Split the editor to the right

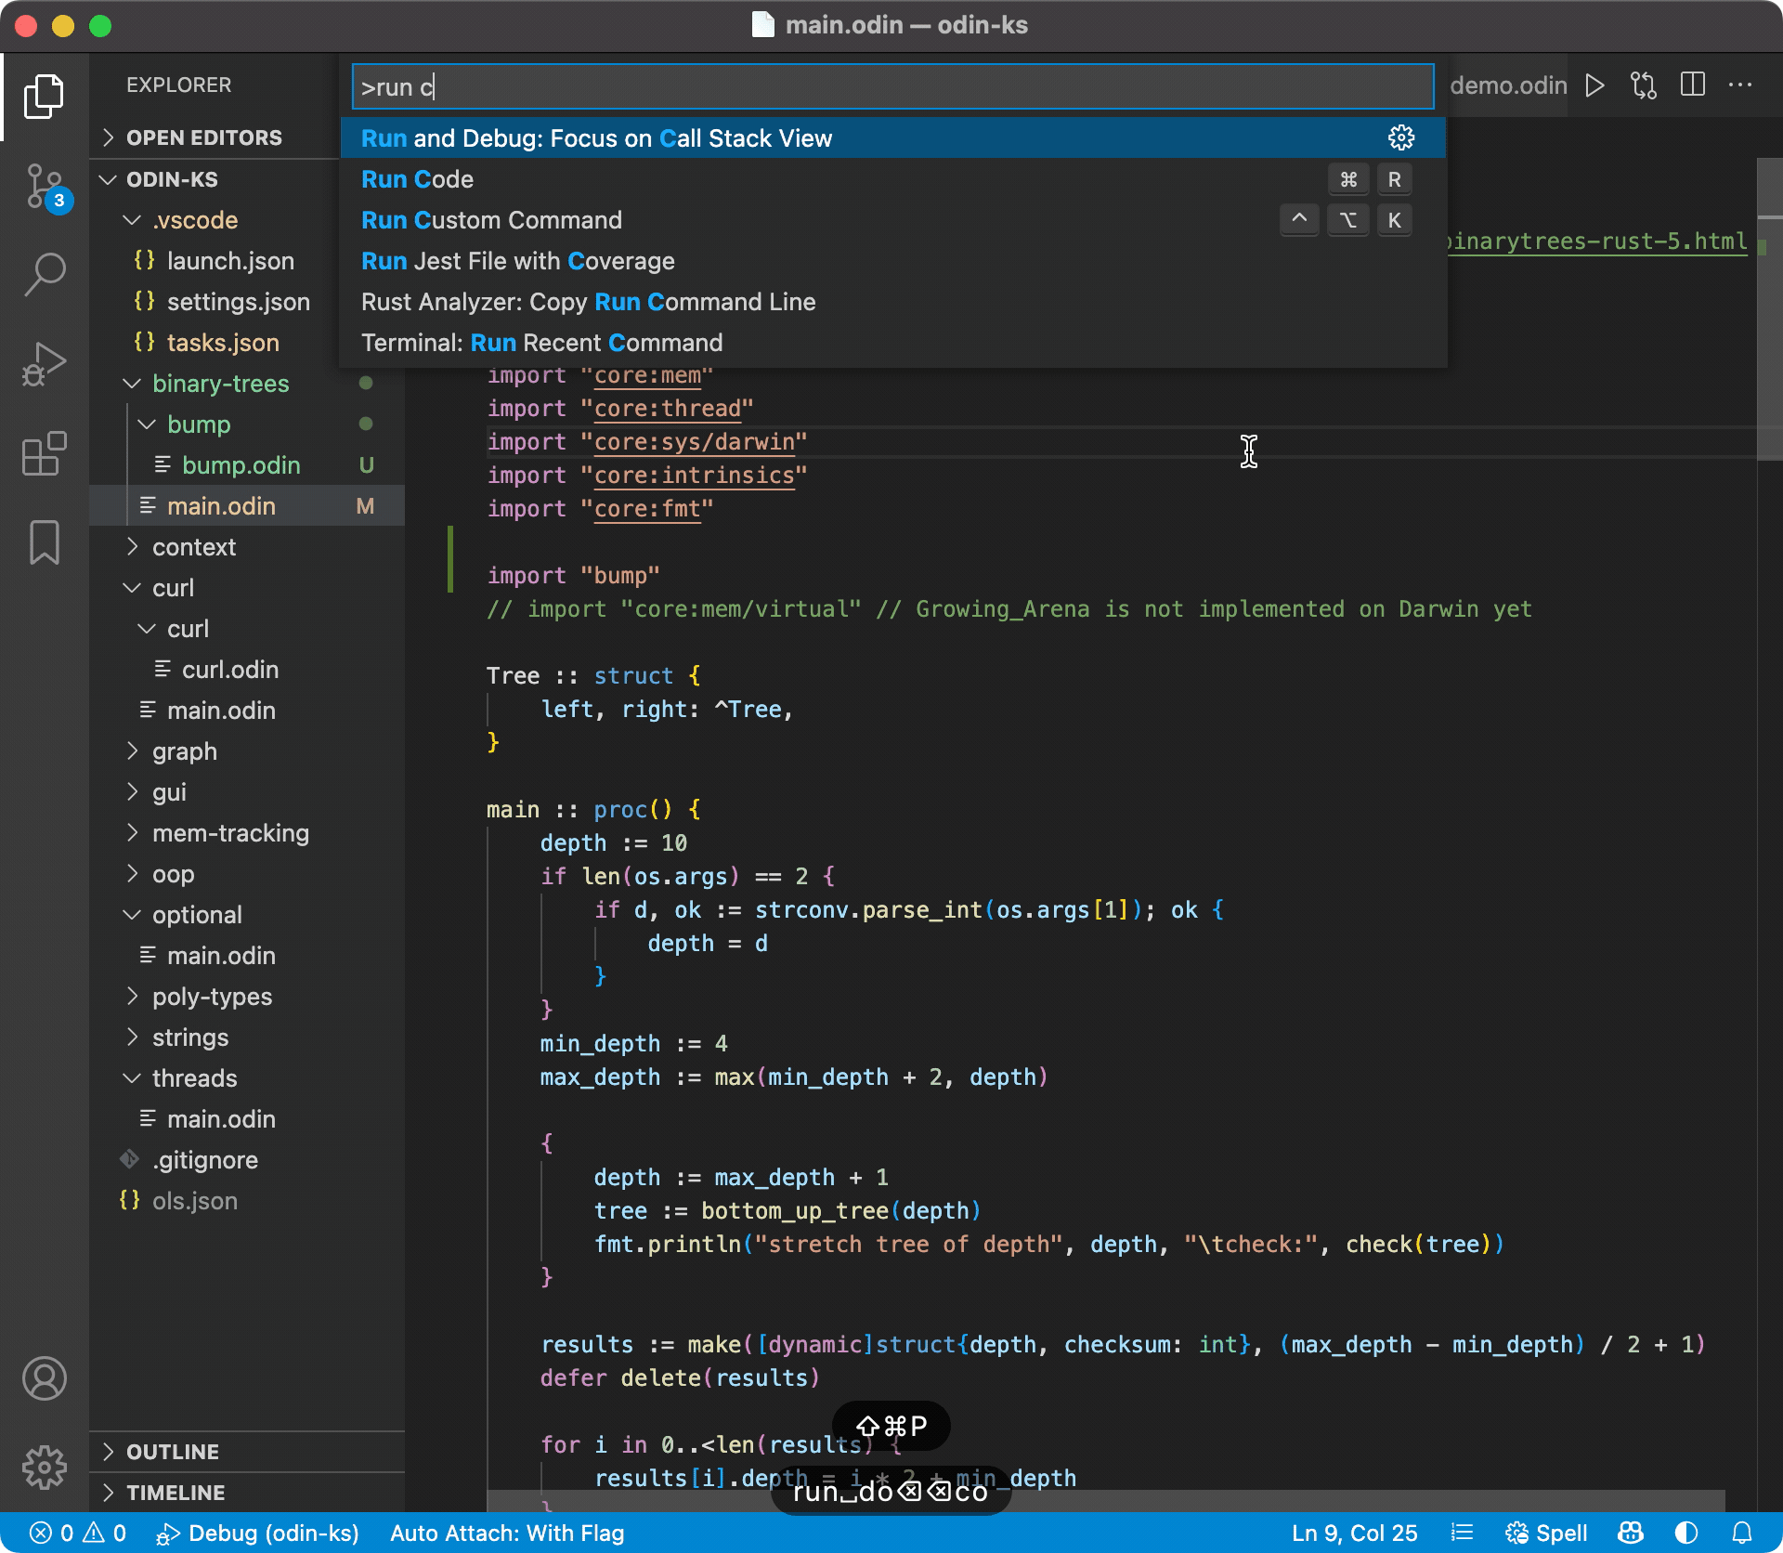(1693, 85)
